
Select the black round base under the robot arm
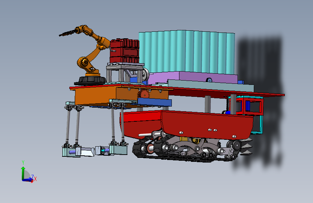click(x=90, y=81)
